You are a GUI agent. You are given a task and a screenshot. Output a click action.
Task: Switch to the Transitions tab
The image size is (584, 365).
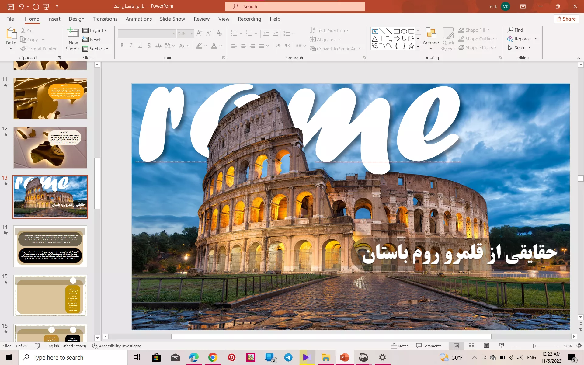[105, 19]
